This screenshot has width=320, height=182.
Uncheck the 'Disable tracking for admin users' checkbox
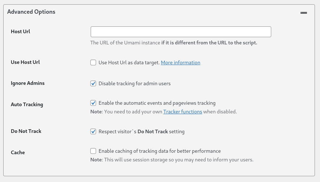(x=93, y=83)
